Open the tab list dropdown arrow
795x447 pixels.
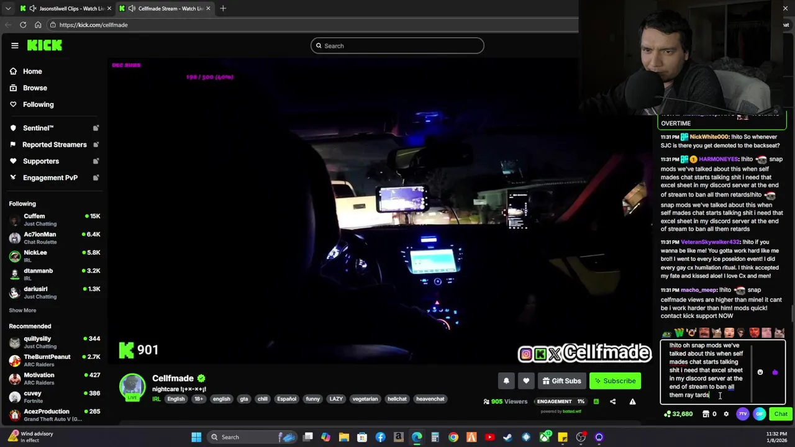[8, 8]
